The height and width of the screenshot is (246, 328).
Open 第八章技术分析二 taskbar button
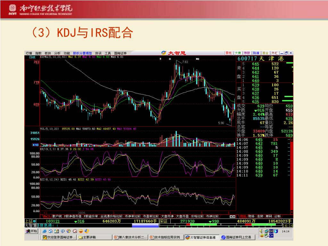(131, 237)
